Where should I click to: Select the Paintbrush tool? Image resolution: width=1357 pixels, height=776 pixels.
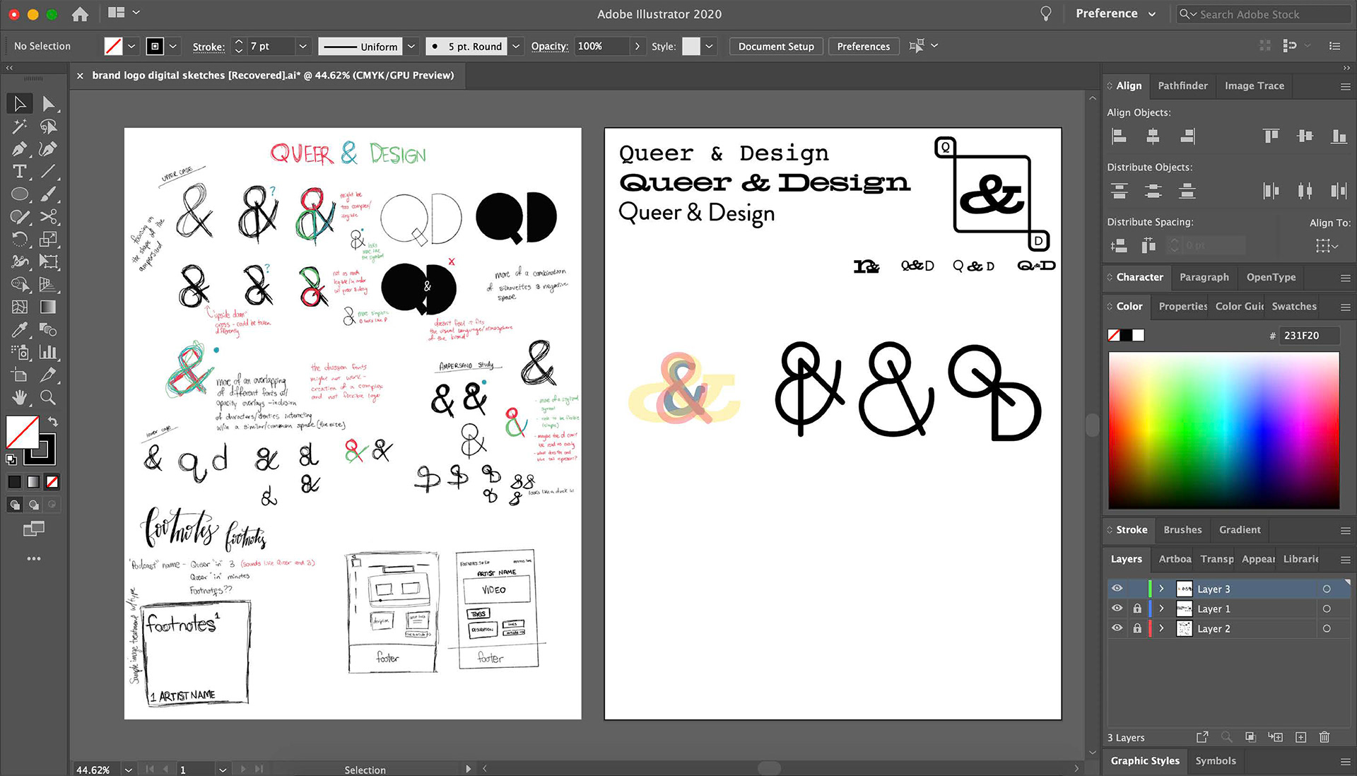[48, 194]
